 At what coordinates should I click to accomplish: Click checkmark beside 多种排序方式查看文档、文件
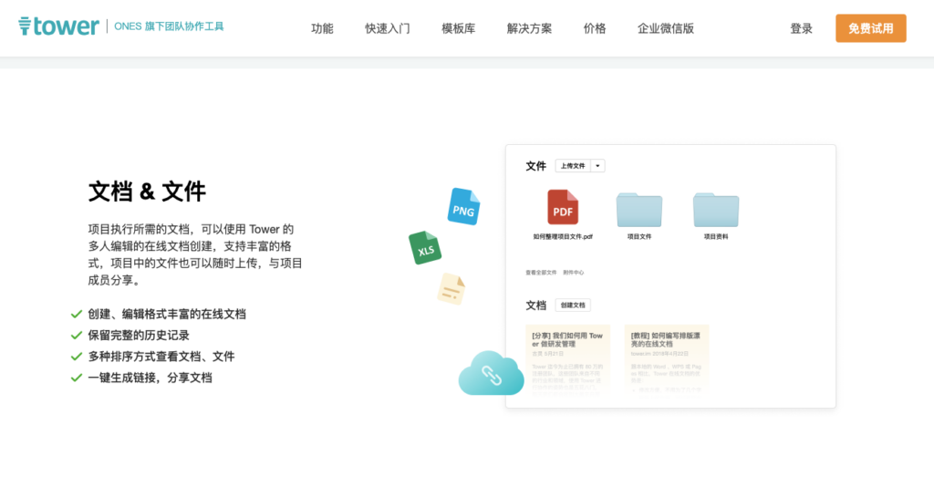pyautogui.click(x=77, y=356)
